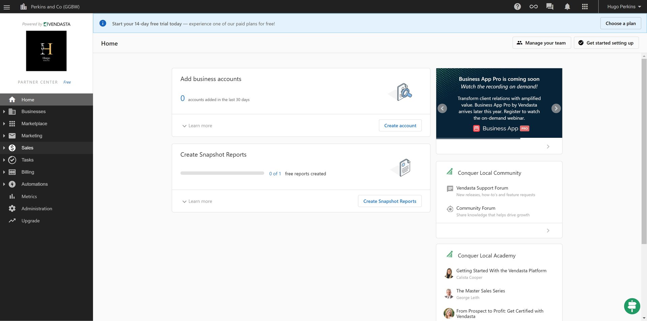Image resolution: width=647 pixels, height=321 pixels.
Task: Click the 0 of 1 reports count link
Action: 275,173
